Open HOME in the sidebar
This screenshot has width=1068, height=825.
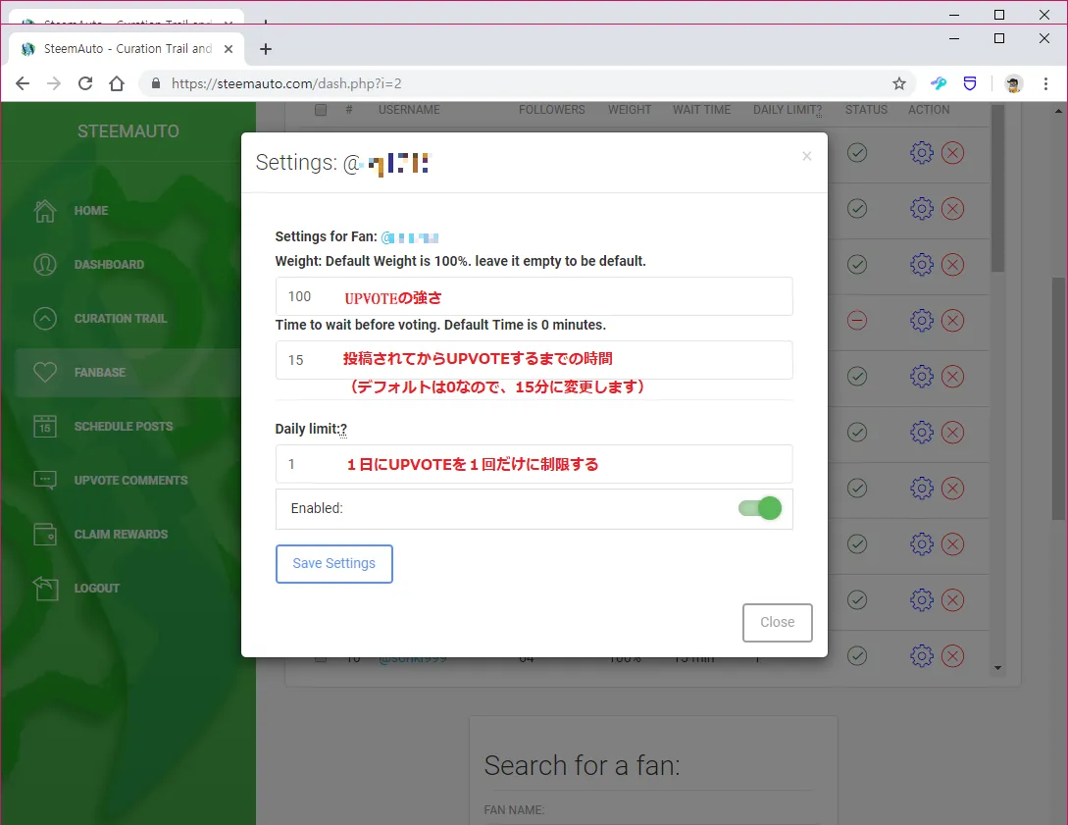(x=90, y=211)
